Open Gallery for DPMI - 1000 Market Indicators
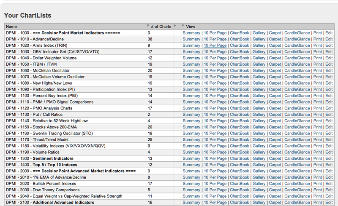Viewport: 338px width, 206px height. pos(259,33)
